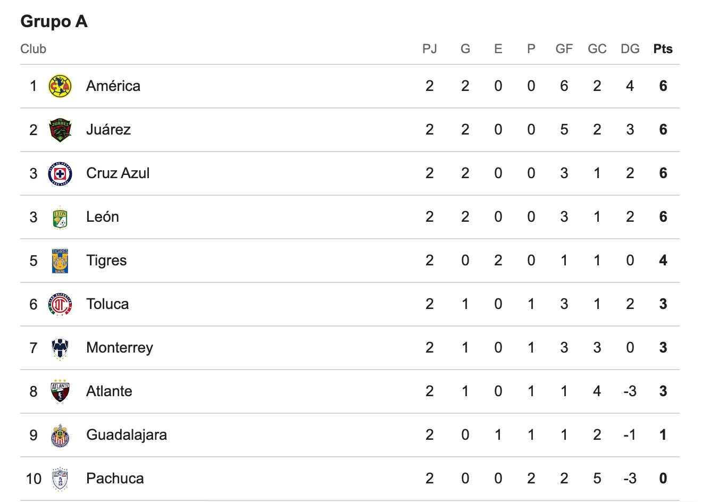
Task: Open the Cruz Azul team name link
Action: point(118,173)
